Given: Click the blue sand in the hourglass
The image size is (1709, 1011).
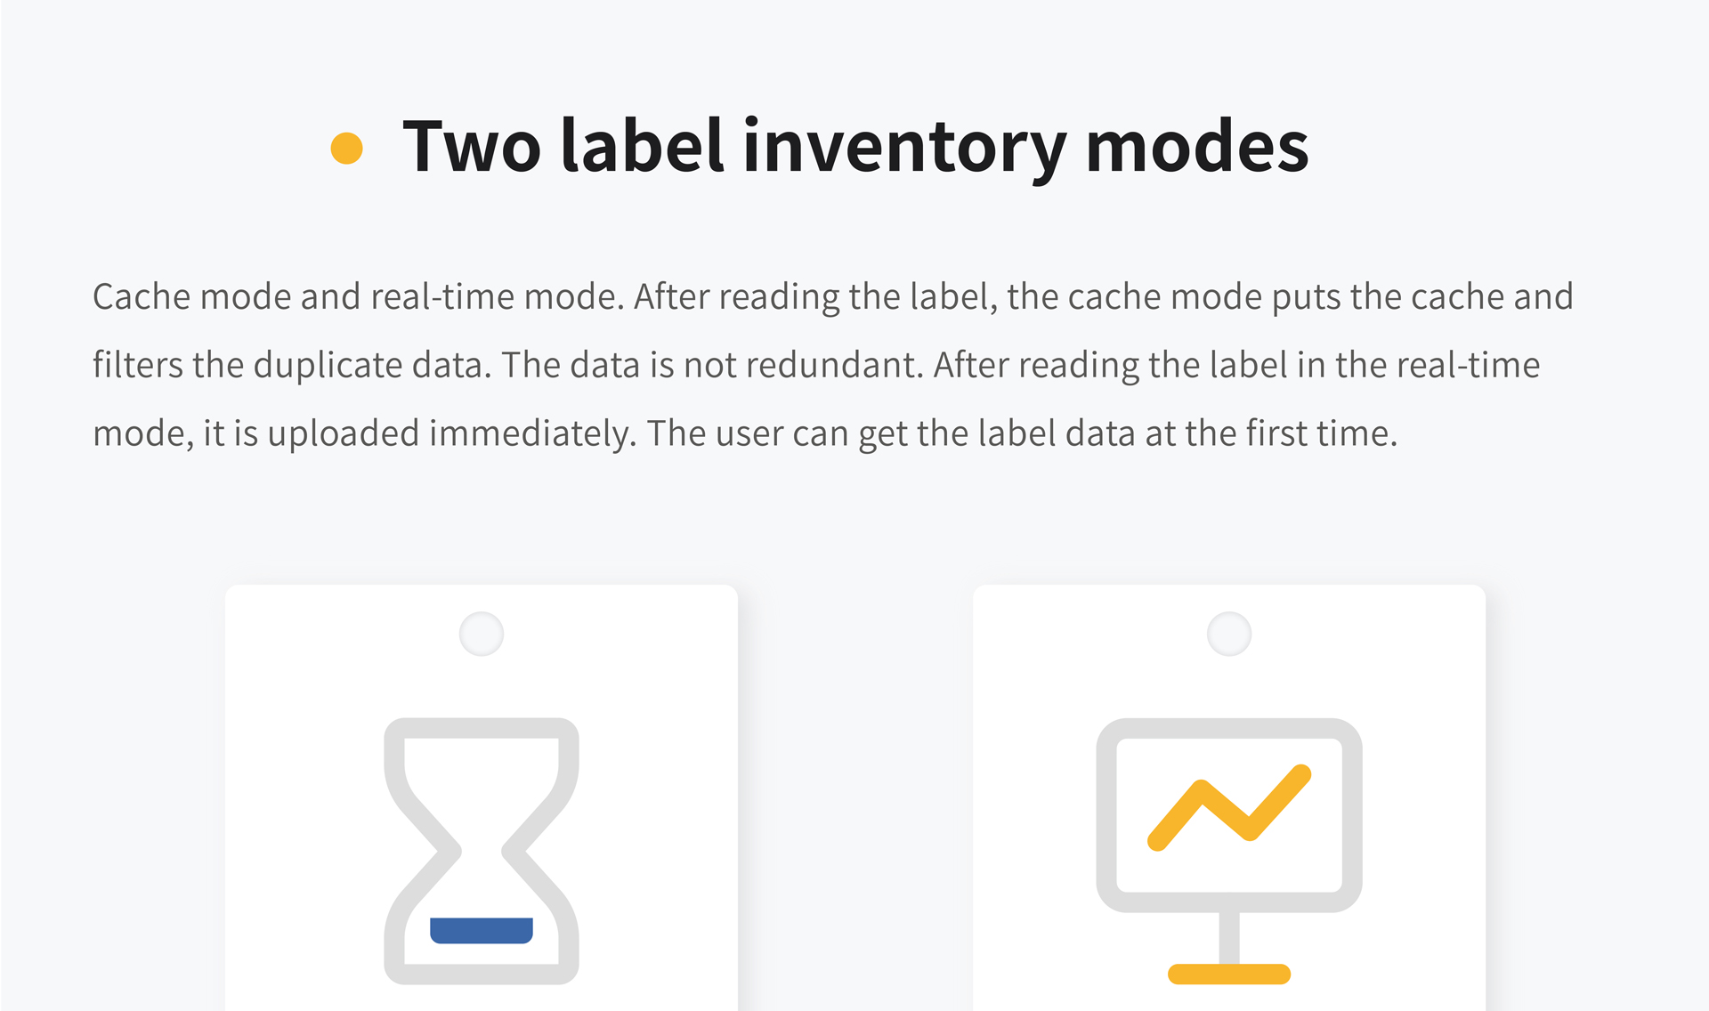Looking at the screenshot, I should pos(482,930).
